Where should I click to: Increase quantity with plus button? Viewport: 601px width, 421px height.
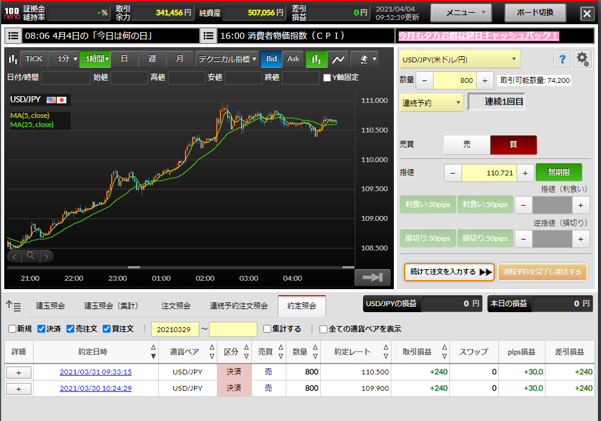point(485,80)
